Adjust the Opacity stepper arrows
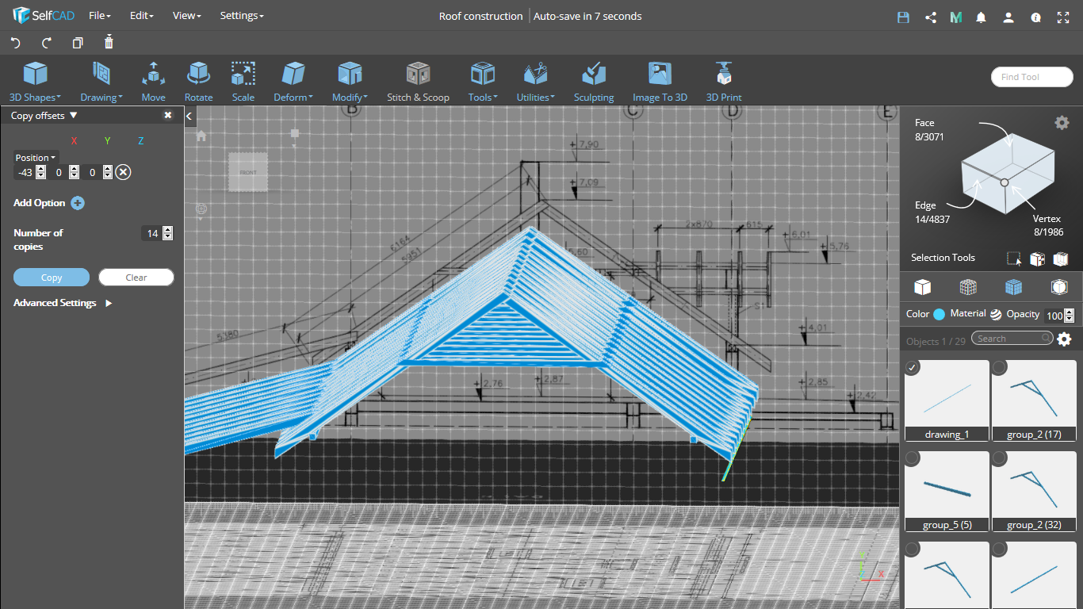Viewport: 1083px width, 609px height. click(1069, 315)
